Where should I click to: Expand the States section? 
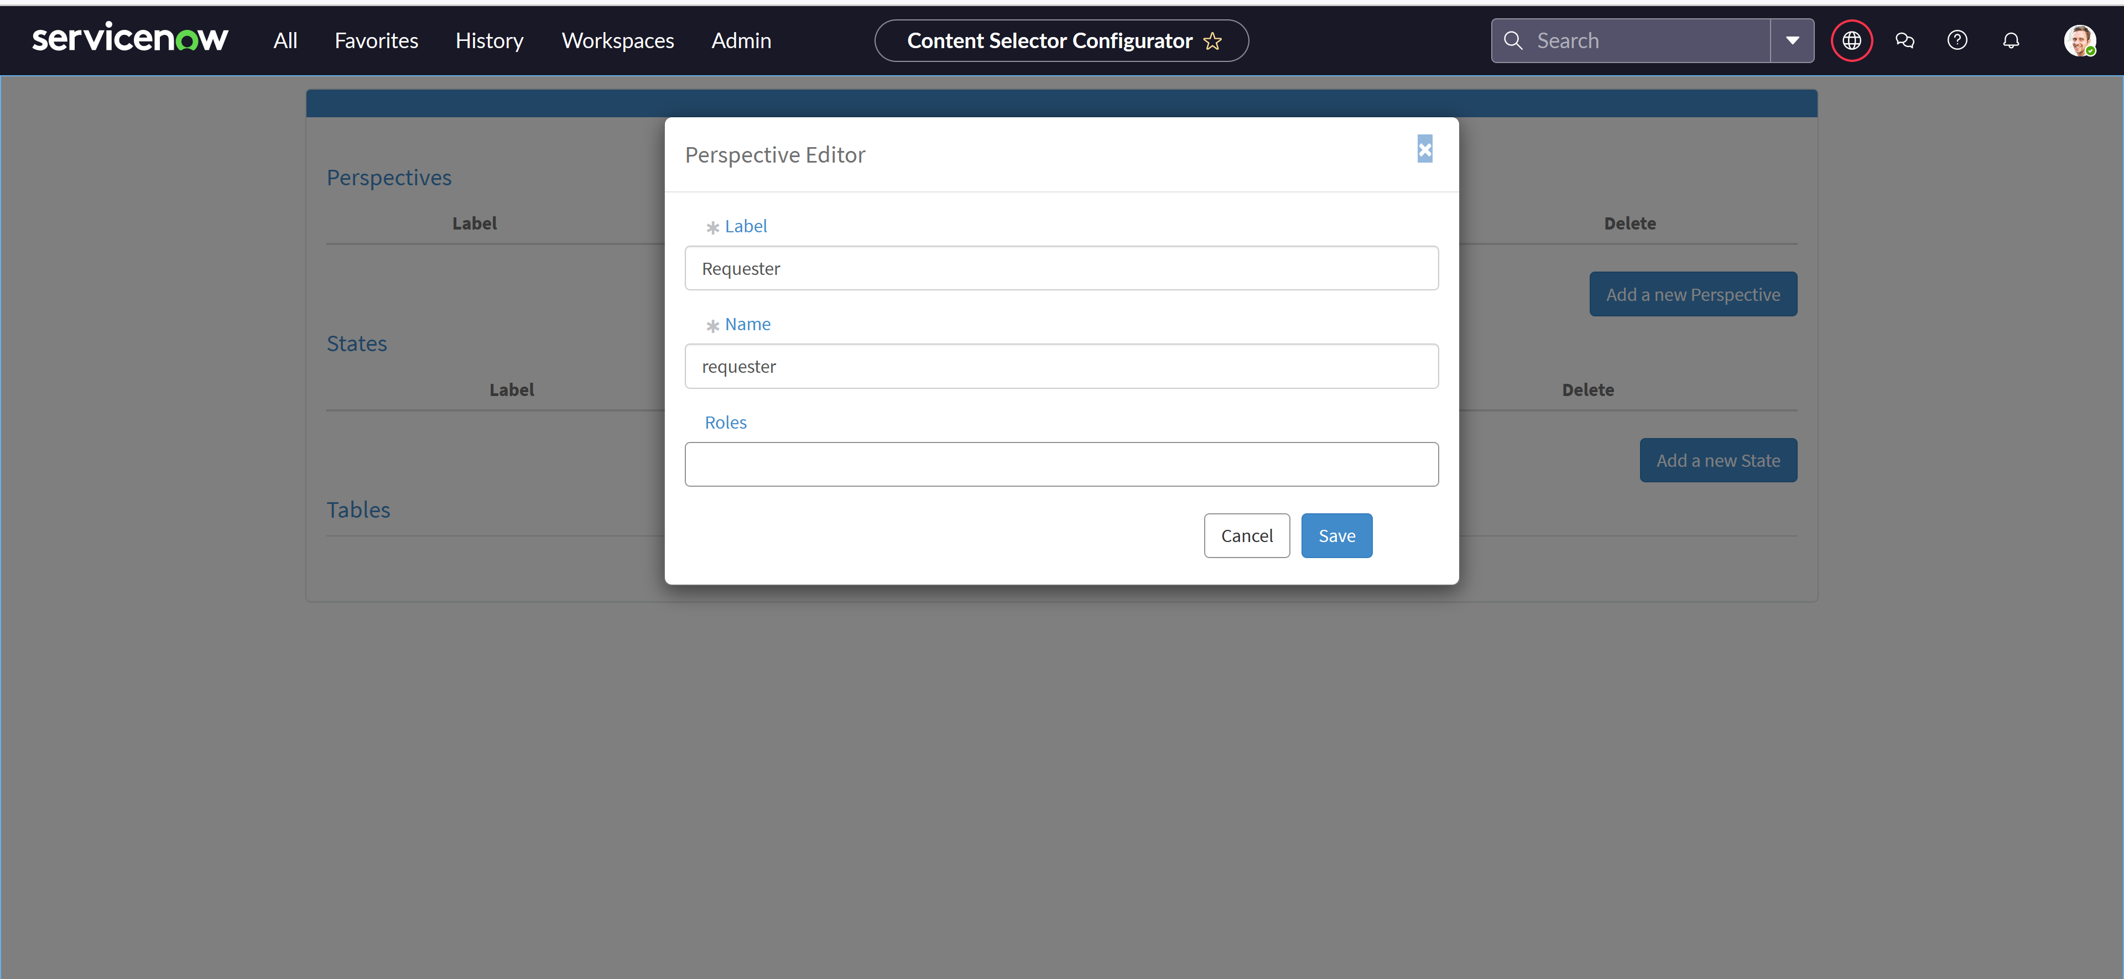(x=356, y=344)
